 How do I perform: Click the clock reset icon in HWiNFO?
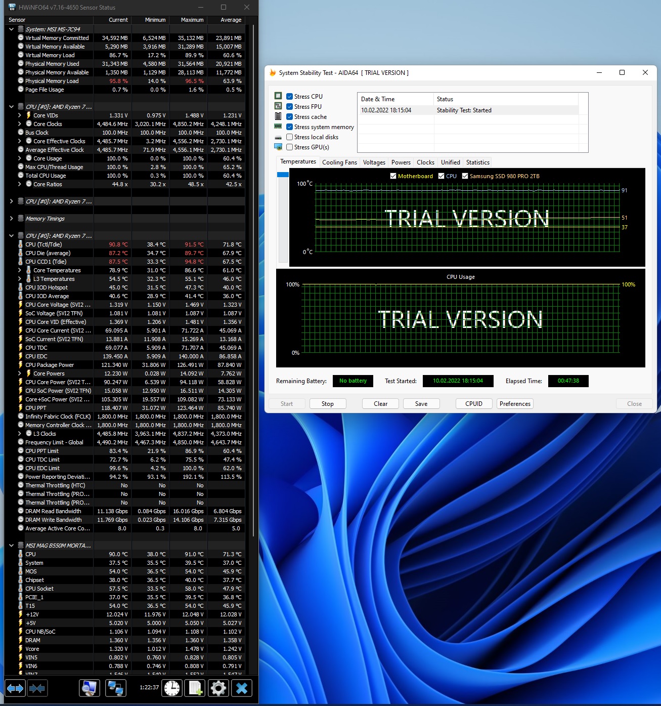click(172, 688)
